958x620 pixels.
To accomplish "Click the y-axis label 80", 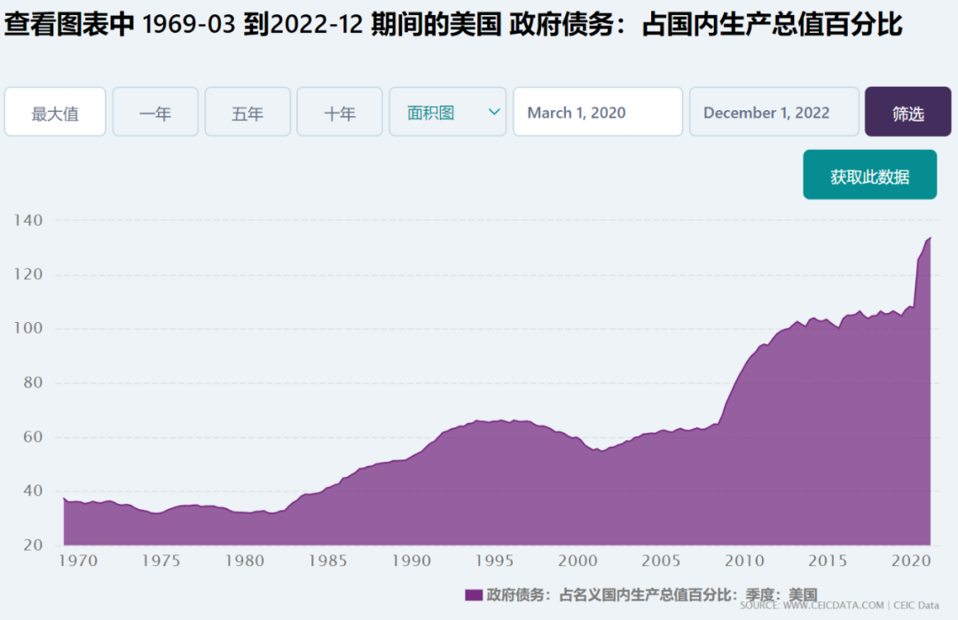I will [33, 382].
